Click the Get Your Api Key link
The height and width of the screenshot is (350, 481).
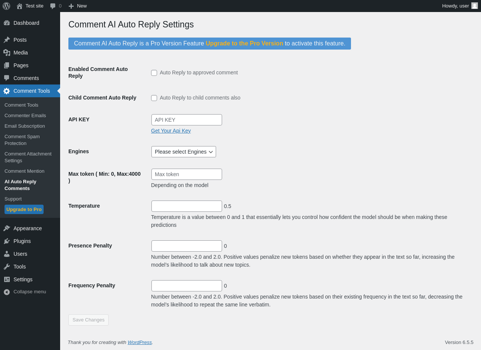tap(171, 131)
